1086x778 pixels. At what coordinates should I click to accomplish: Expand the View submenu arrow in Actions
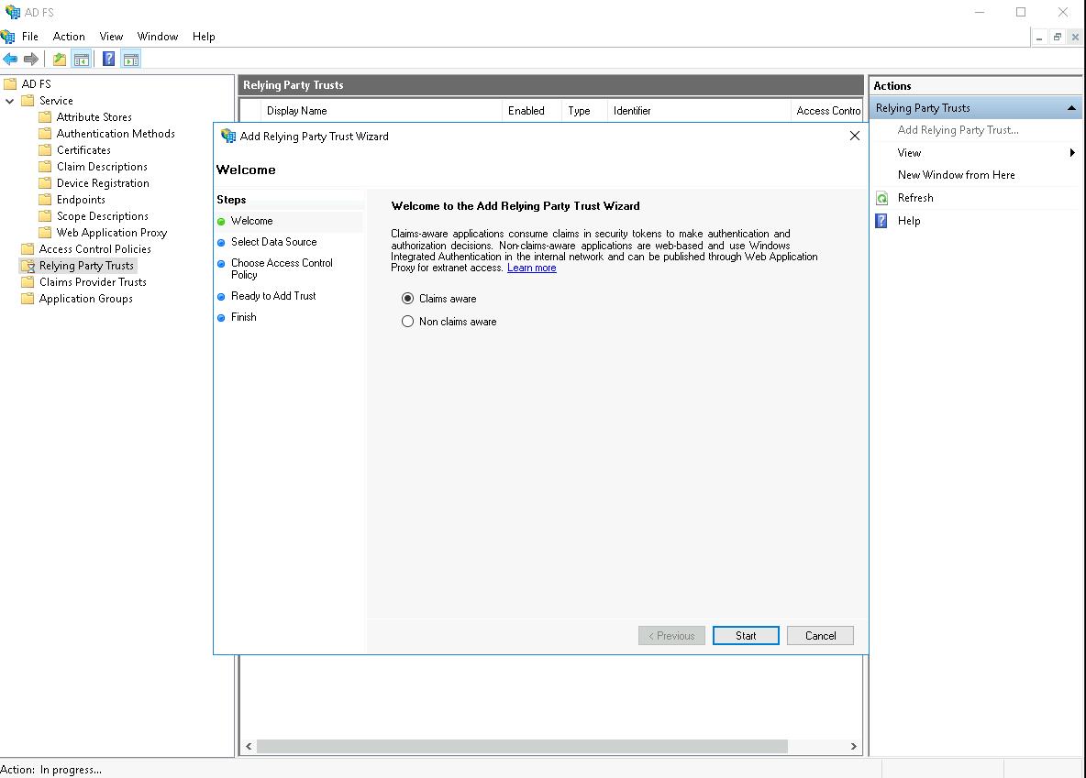1072,153
